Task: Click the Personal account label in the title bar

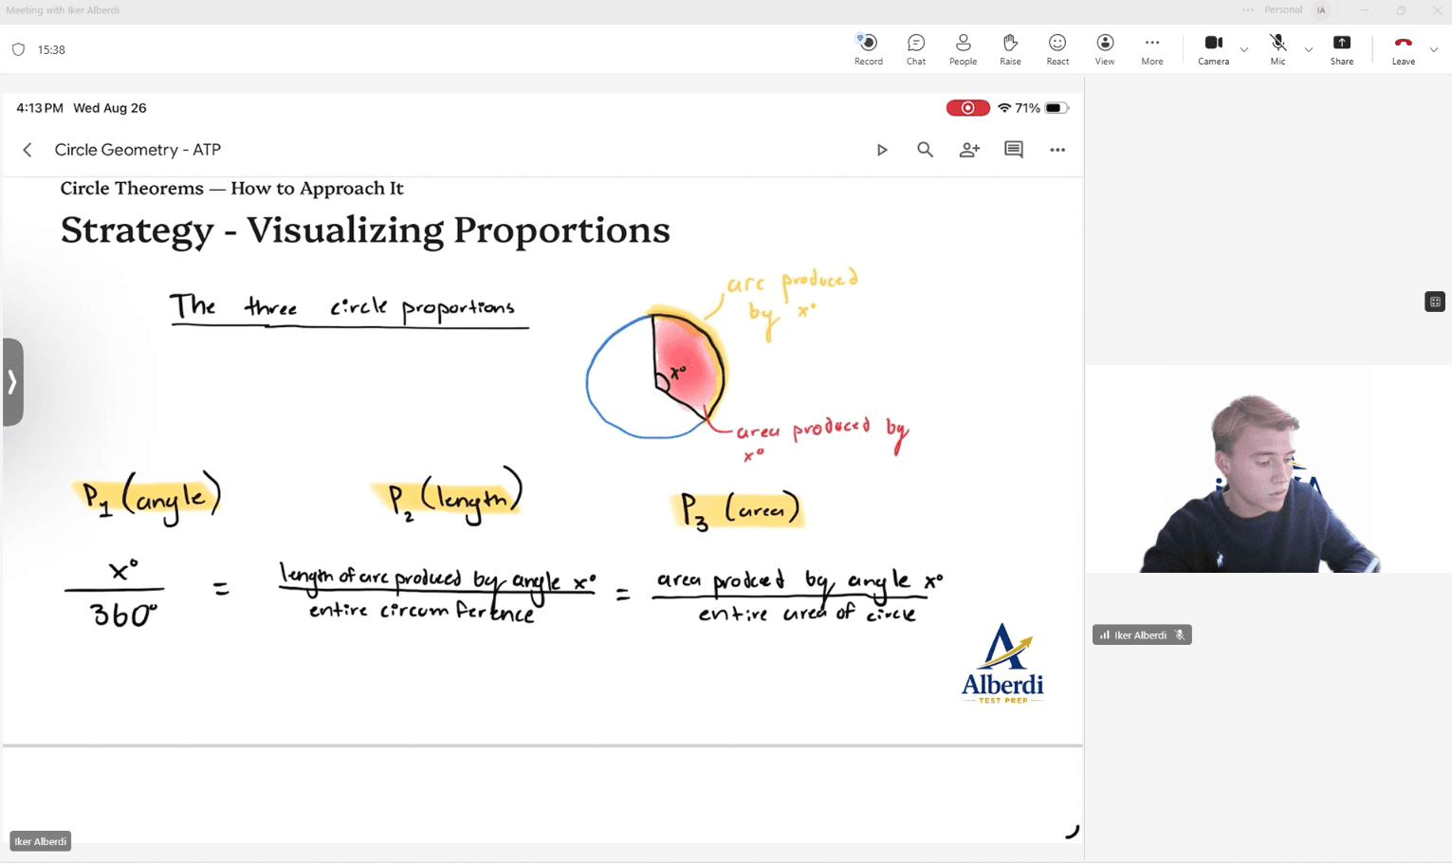Action: (x=1283, y=10)
